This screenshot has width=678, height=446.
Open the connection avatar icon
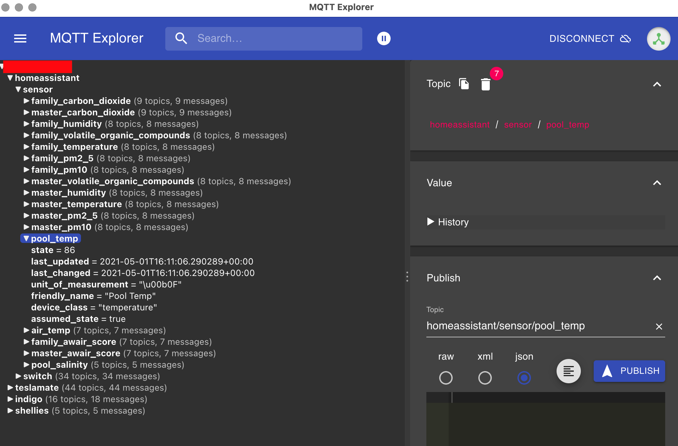[658, 39]
